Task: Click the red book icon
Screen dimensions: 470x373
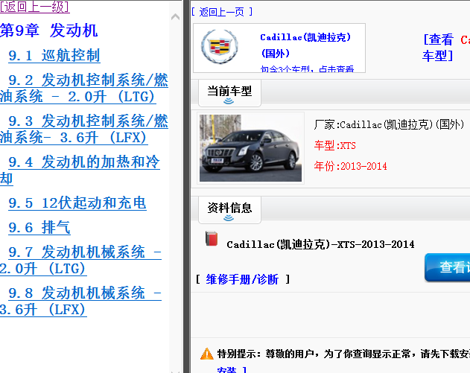Action: (212, 239)
